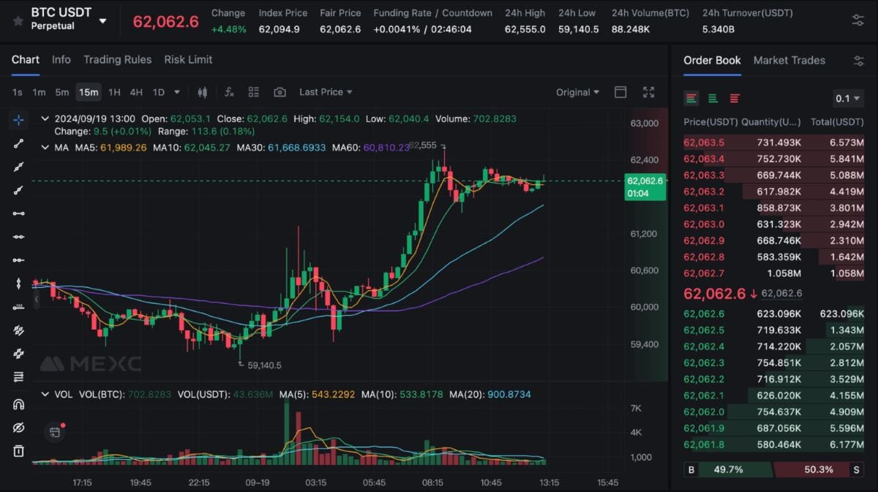Open the chart layout templates icon
The width and height of the screenshot is (878, 492).
[x=253, y=91]
